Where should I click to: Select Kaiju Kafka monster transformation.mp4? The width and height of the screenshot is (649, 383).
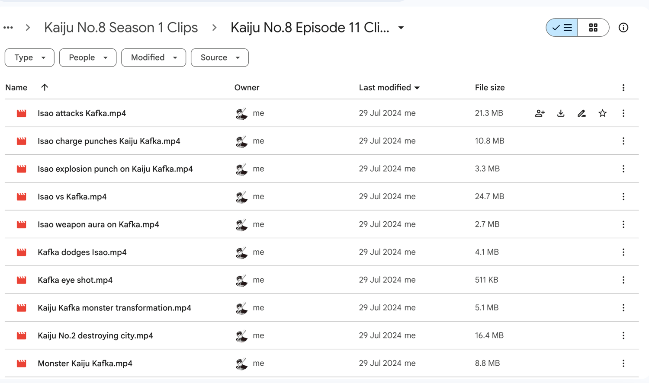click(x=114, y=308)
